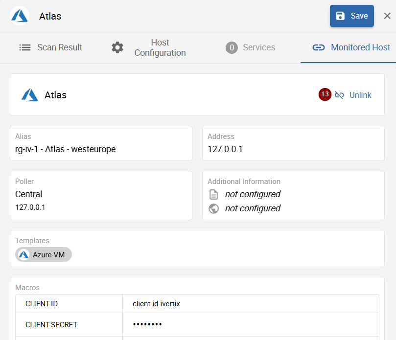Click the Unlink link
The width and height of the screenshot is (396, 340).
pos(360,95)
